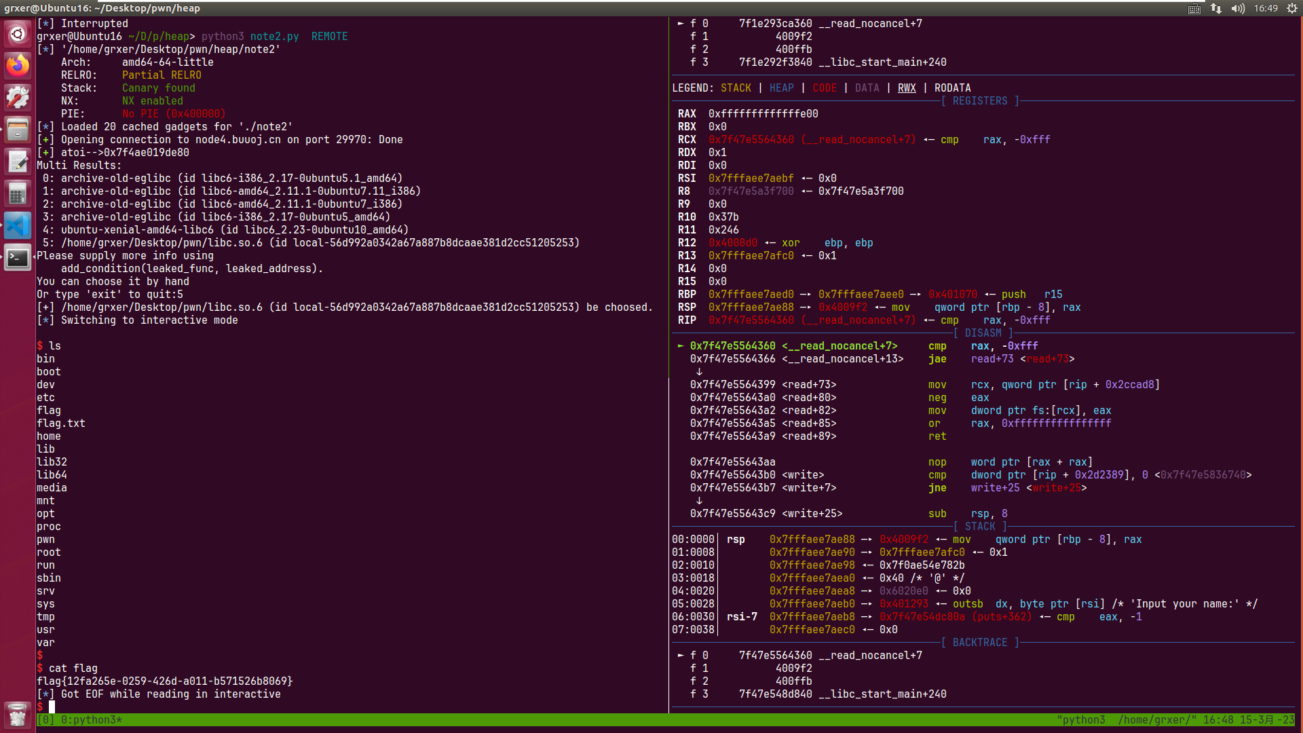Open the session power gear menu

(x=1292, y=8)
